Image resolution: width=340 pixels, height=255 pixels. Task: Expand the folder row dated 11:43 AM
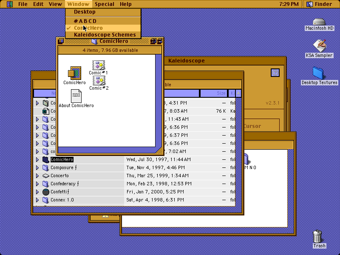(x=37, y=119)
